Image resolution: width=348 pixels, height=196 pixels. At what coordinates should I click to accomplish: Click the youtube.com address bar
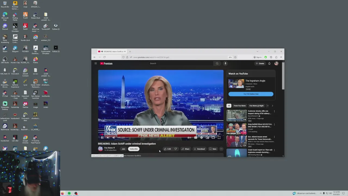click(x=179, y=57)
